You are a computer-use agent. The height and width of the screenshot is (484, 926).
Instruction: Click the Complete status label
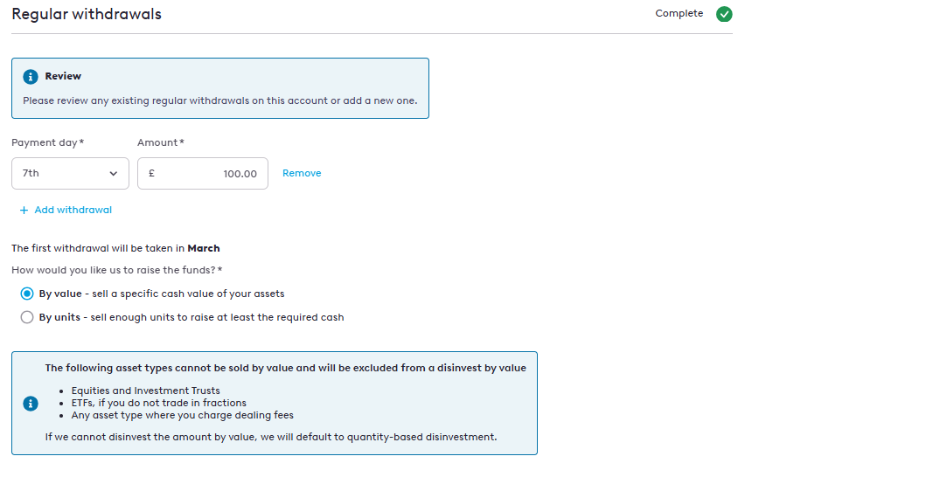pyautogui.click(x=679, y=14)
